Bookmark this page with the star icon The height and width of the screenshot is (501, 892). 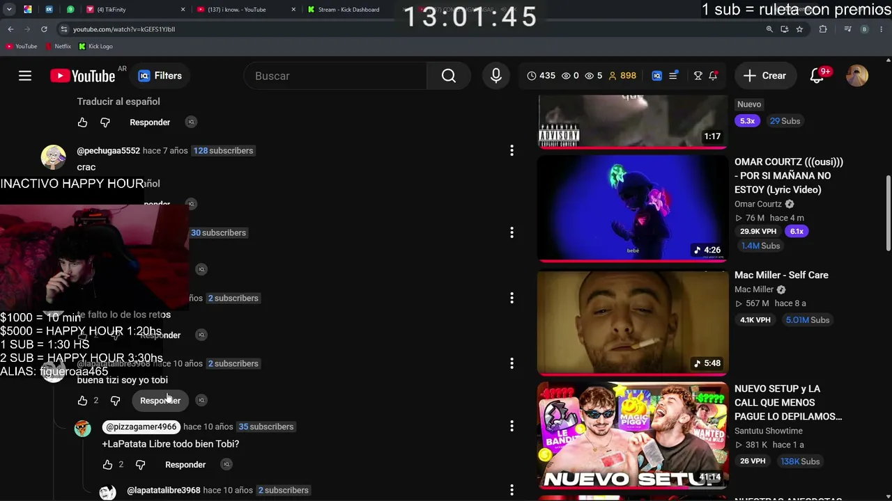[x=799, y=29]
